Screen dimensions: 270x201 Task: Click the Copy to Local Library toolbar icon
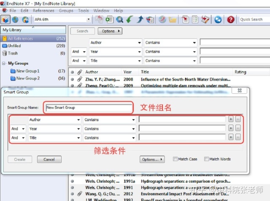(99, 19)
